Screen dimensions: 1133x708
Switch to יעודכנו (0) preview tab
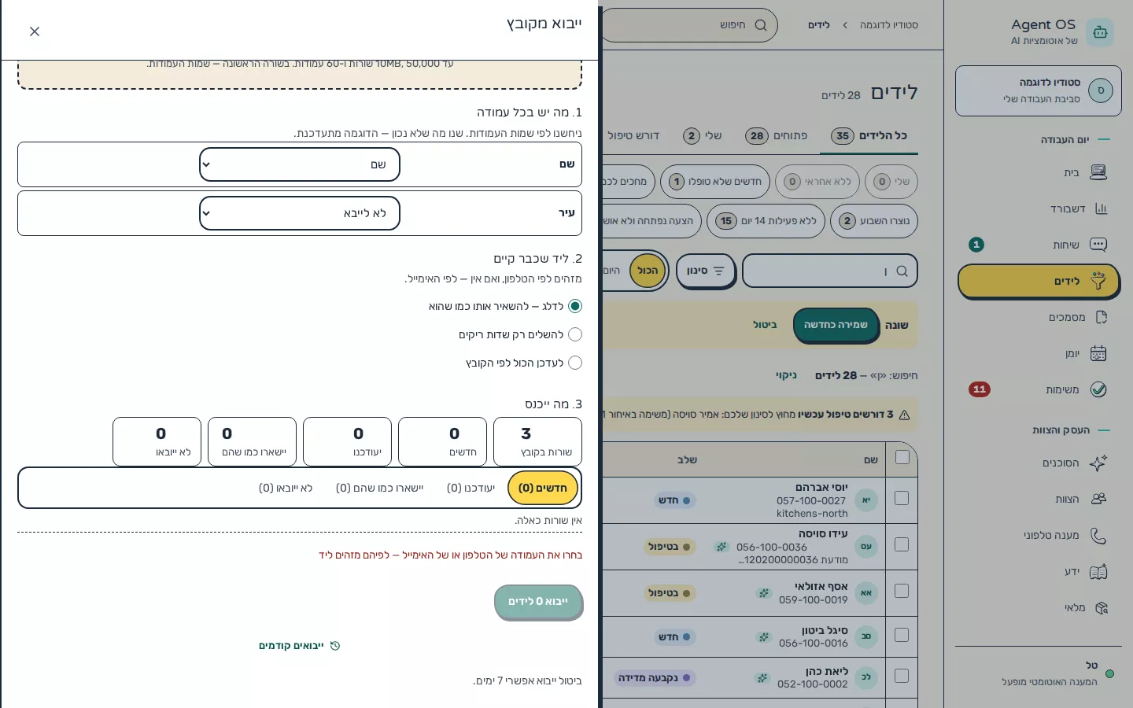[471, 488]
